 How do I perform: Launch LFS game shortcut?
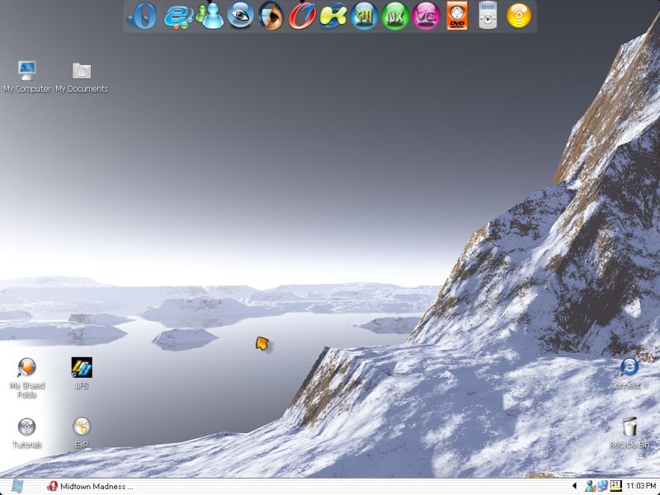point(82,368)
